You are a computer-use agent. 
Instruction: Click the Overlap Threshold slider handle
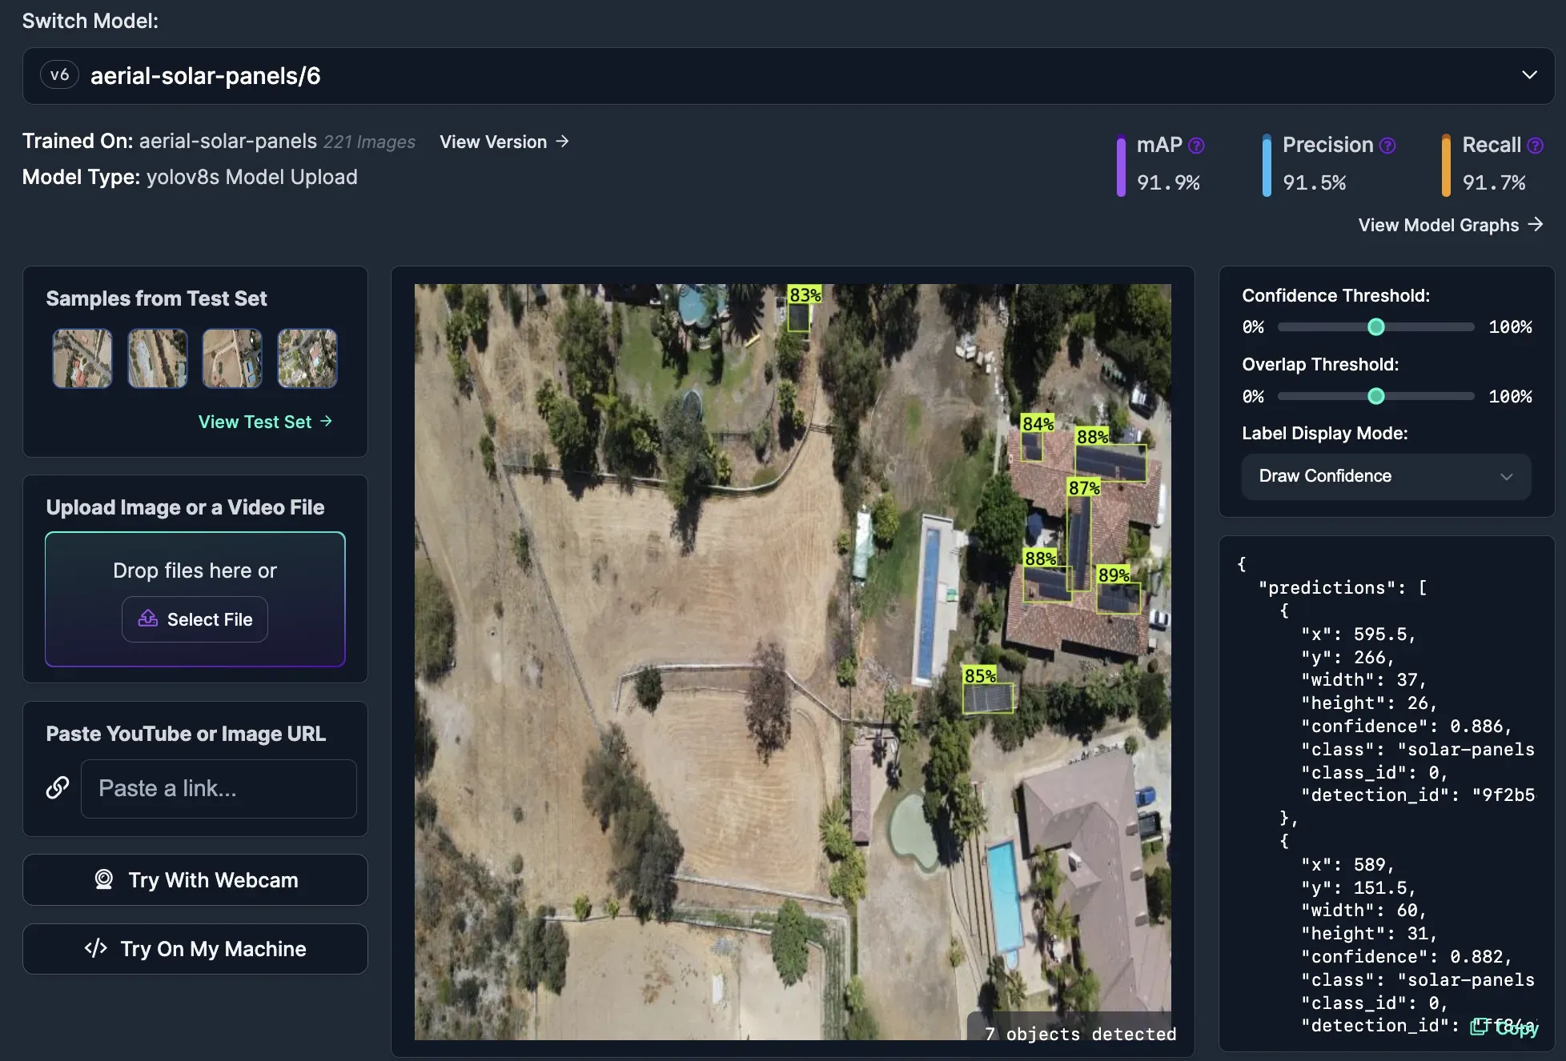tap(1375, 396)
